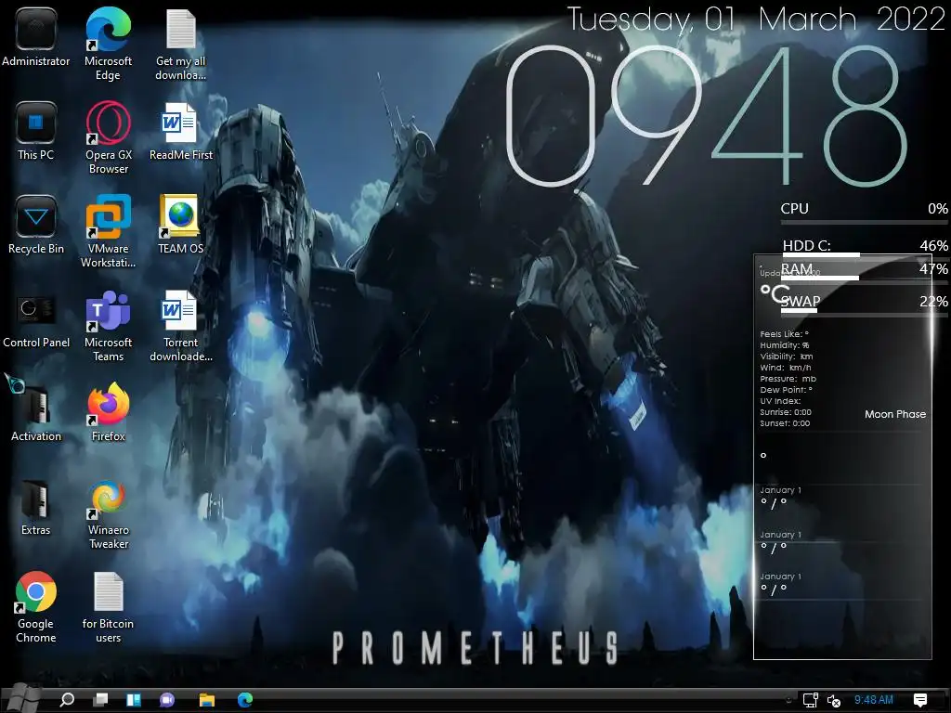Open File Explorer from taskbar
Image resolution: width=951 pixels, height=713 pixels.
tap(207, 700)
